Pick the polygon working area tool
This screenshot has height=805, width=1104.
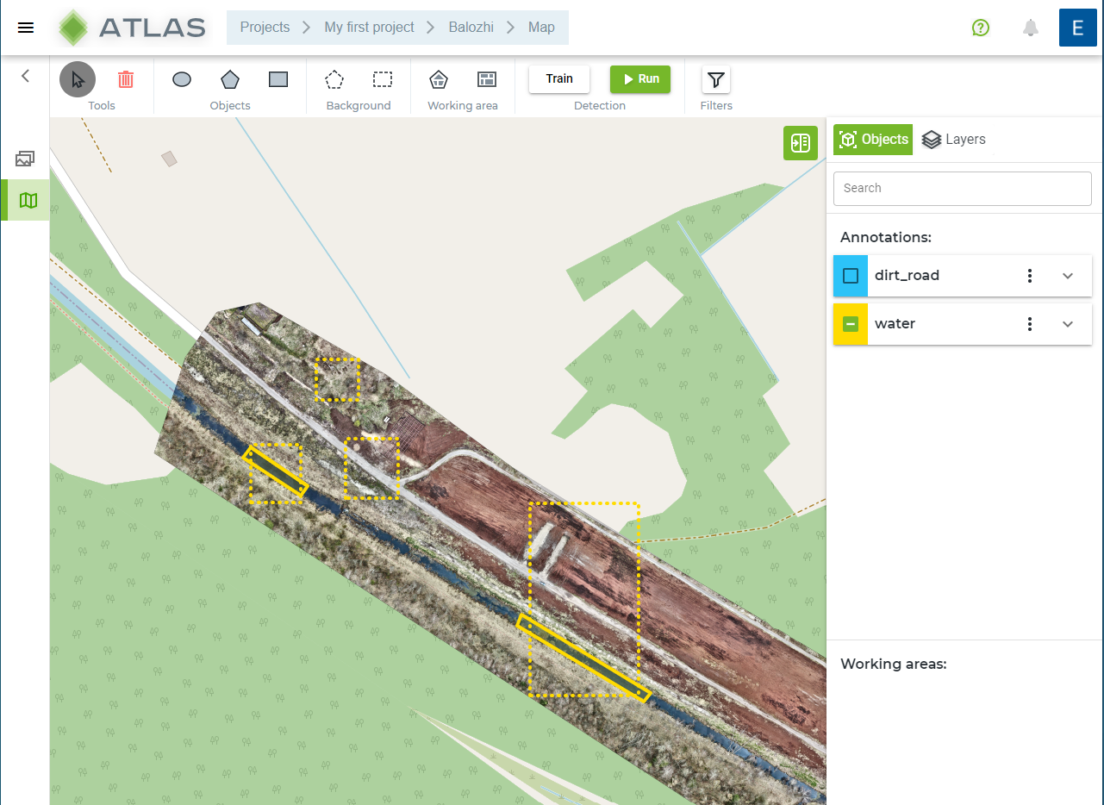click(439, 79)
